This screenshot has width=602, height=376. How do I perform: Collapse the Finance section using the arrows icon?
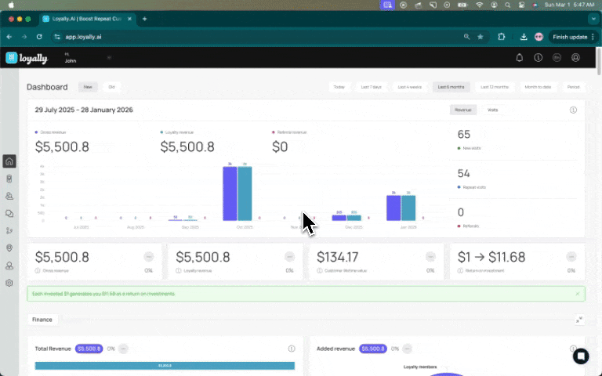point(579,320)
